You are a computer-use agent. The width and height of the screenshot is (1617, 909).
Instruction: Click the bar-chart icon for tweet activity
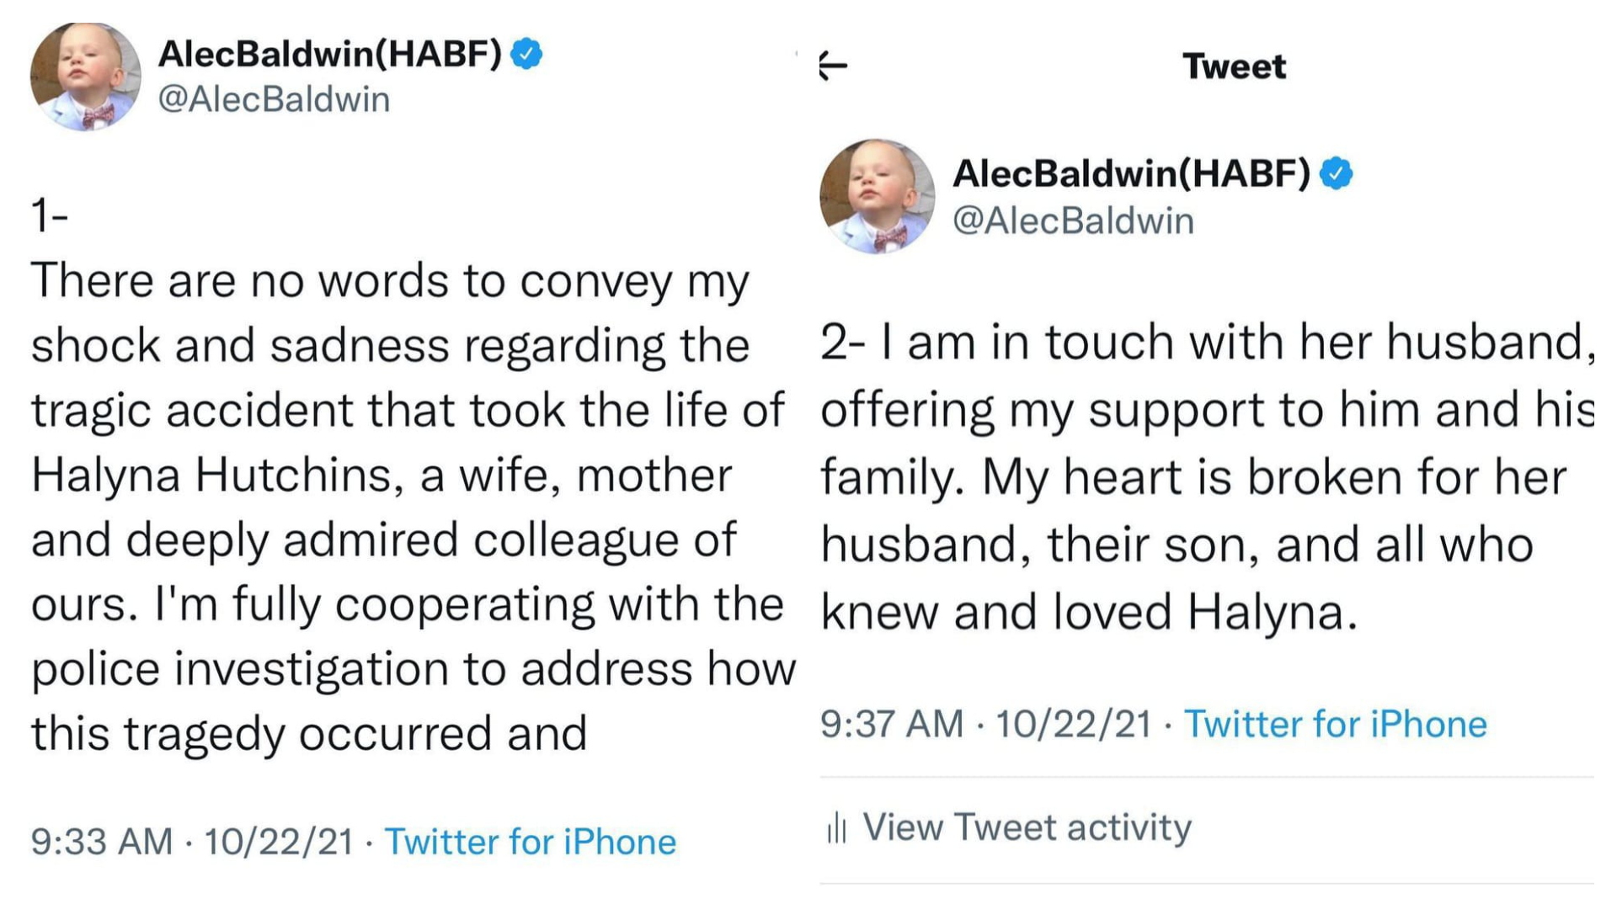836,827
